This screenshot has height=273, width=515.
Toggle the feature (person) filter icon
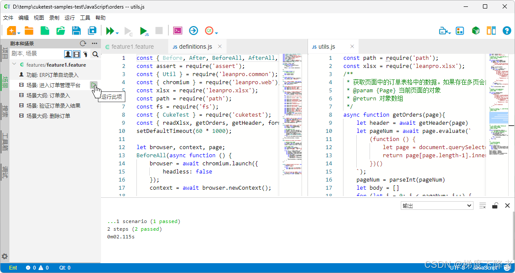(68, 54)
